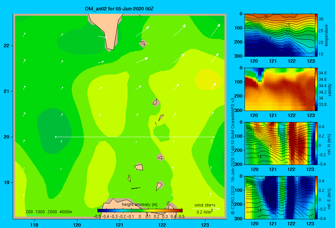Click the vertical CSIRO OceanMAPS v3 credit text
Viewport: 335px width, 228px height.
pos(233,156)
